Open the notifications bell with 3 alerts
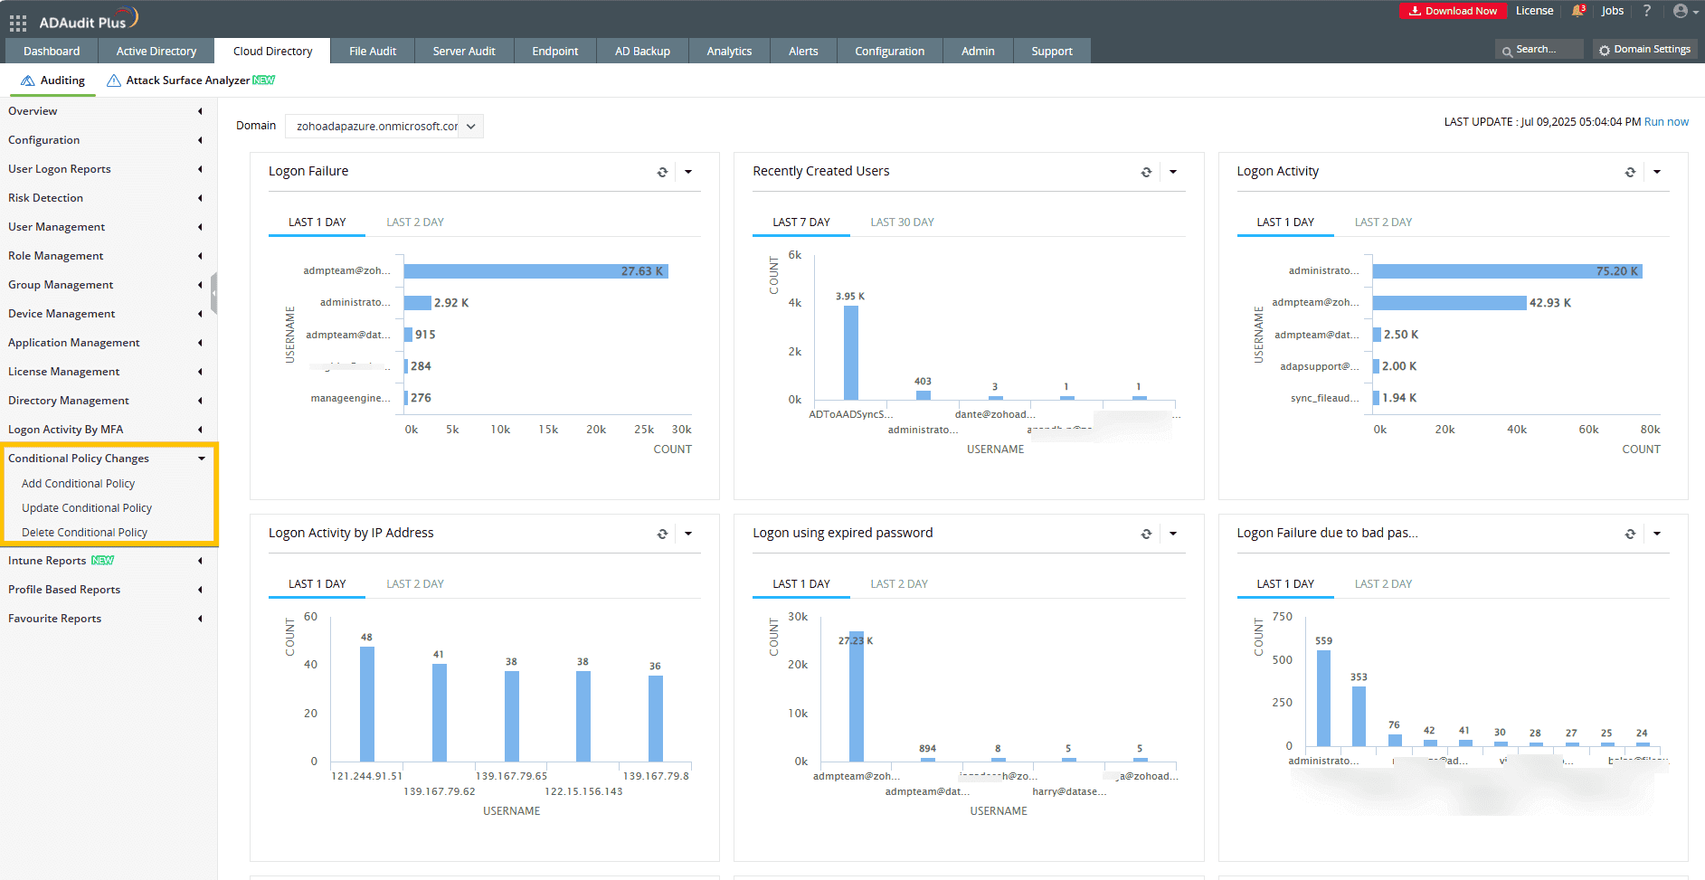 [x=1578, y=11]
